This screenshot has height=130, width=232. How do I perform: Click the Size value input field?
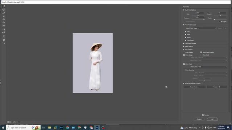coord(200,13)
